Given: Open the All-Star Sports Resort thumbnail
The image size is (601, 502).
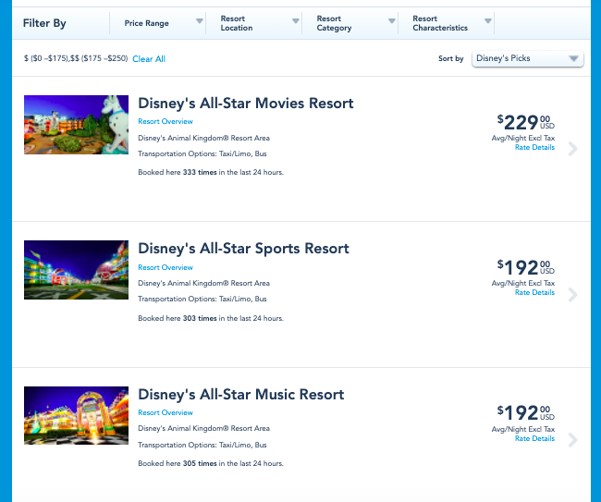Looking at the screenshot, I should (x=76, y=270).
